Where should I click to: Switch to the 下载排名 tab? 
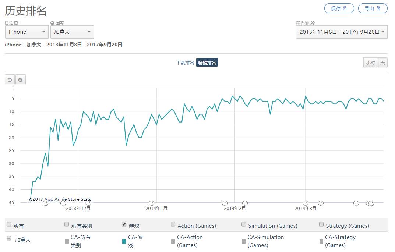[x=185, y=63]
